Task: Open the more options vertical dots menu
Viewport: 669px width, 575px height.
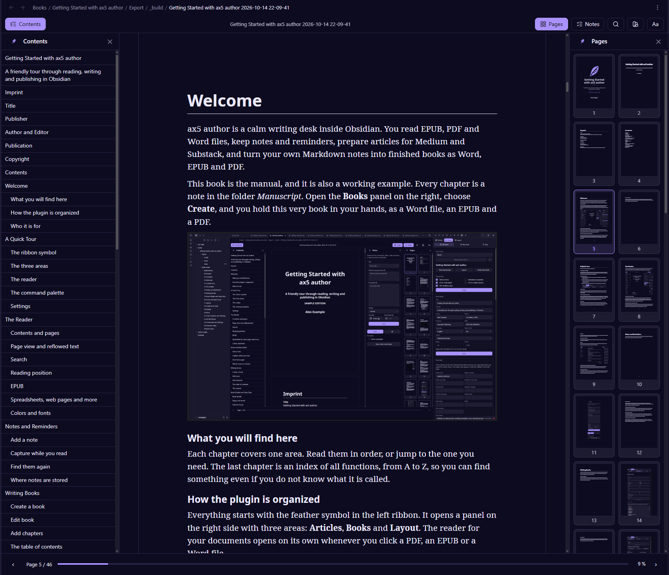Action: 658,7
